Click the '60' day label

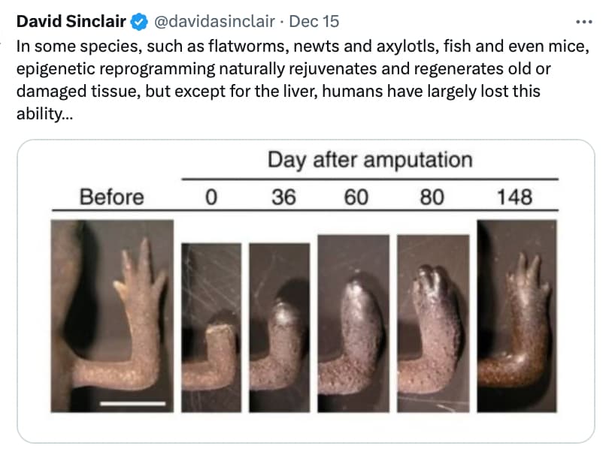pyautogui.click(x=356, y=197)
